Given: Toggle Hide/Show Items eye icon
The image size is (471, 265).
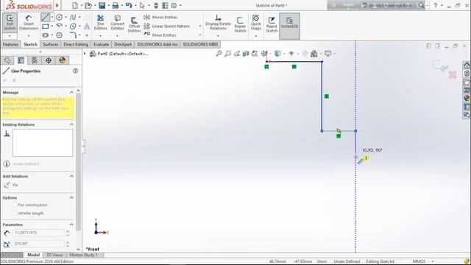Looking at the screenshot, I should point(291,54).
